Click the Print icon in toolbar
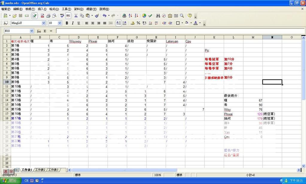 tap(48, 16)
